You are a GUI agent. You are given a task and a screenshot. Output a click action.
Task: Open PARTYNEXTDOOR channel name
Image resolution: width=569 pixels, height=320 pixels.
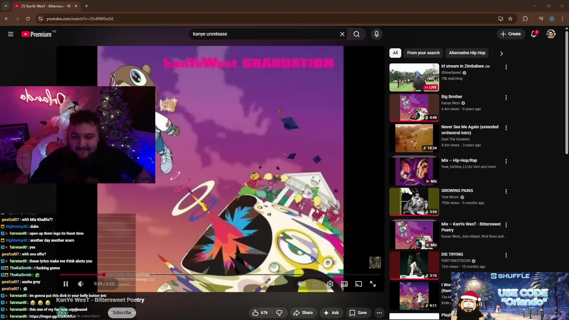457,261
